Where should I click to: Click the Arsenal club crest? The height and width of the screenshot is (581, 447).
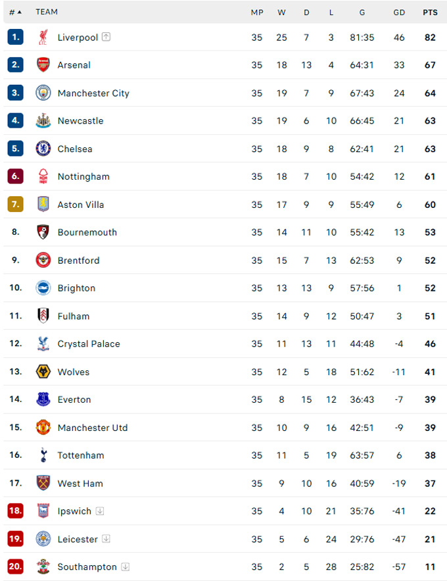pos(43,65)
